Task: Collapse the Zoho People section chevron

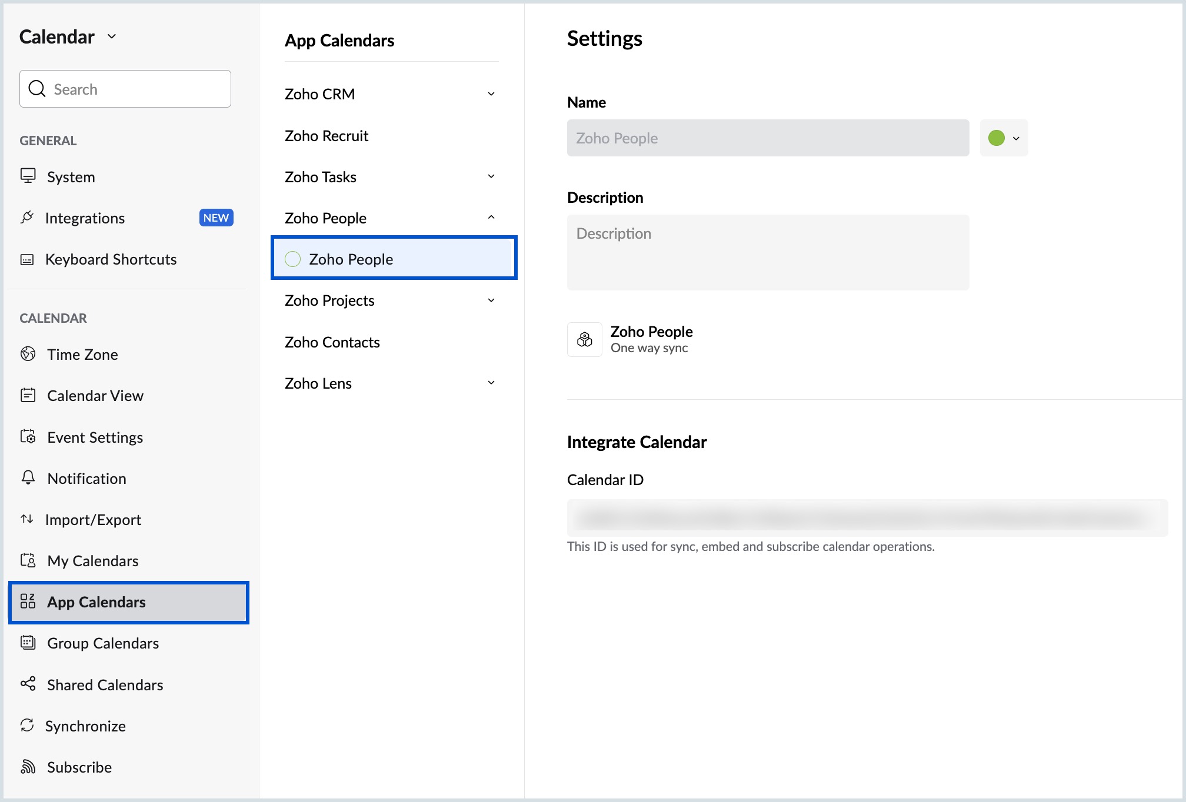Action: click(491, 218)
